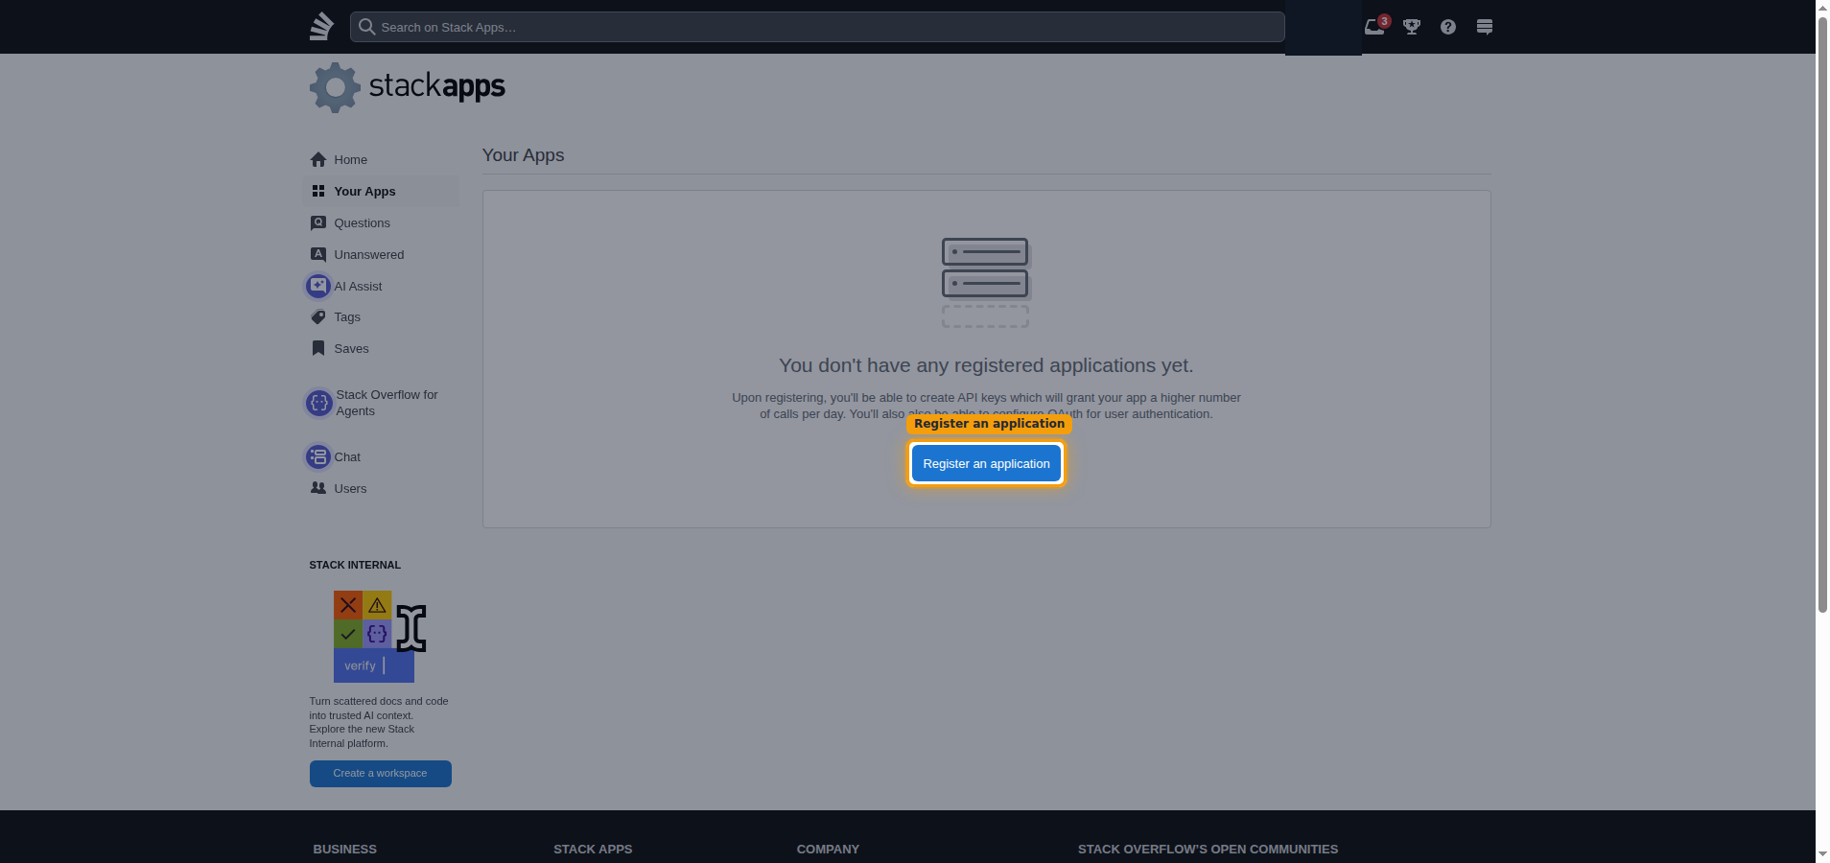Click the BUSINESS footer heading

click(x=344, y=850)
